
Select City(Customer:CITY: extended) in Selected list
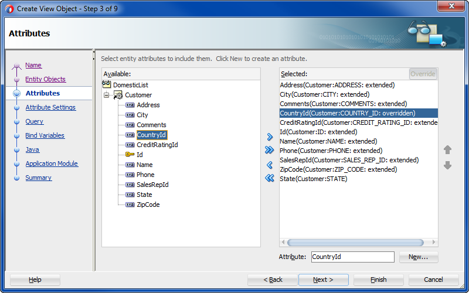(x=359, y=94)
